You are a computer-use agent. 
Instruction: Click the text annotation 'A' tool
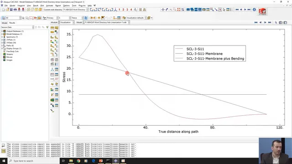point(220,10)
